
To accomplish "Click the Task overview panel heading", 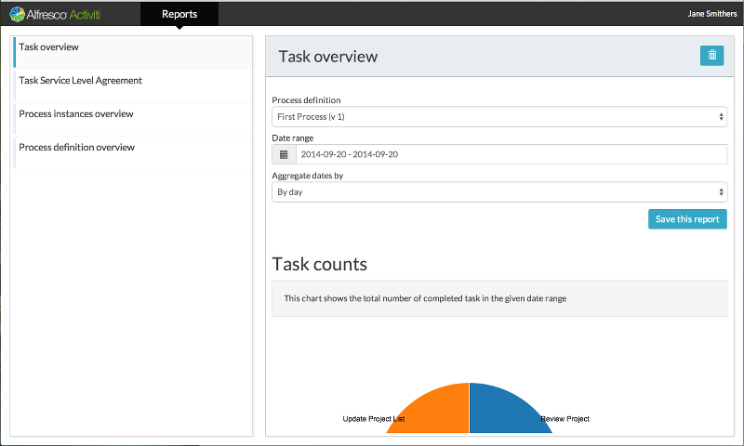I will pyautogui.click(x=328, y=57).
